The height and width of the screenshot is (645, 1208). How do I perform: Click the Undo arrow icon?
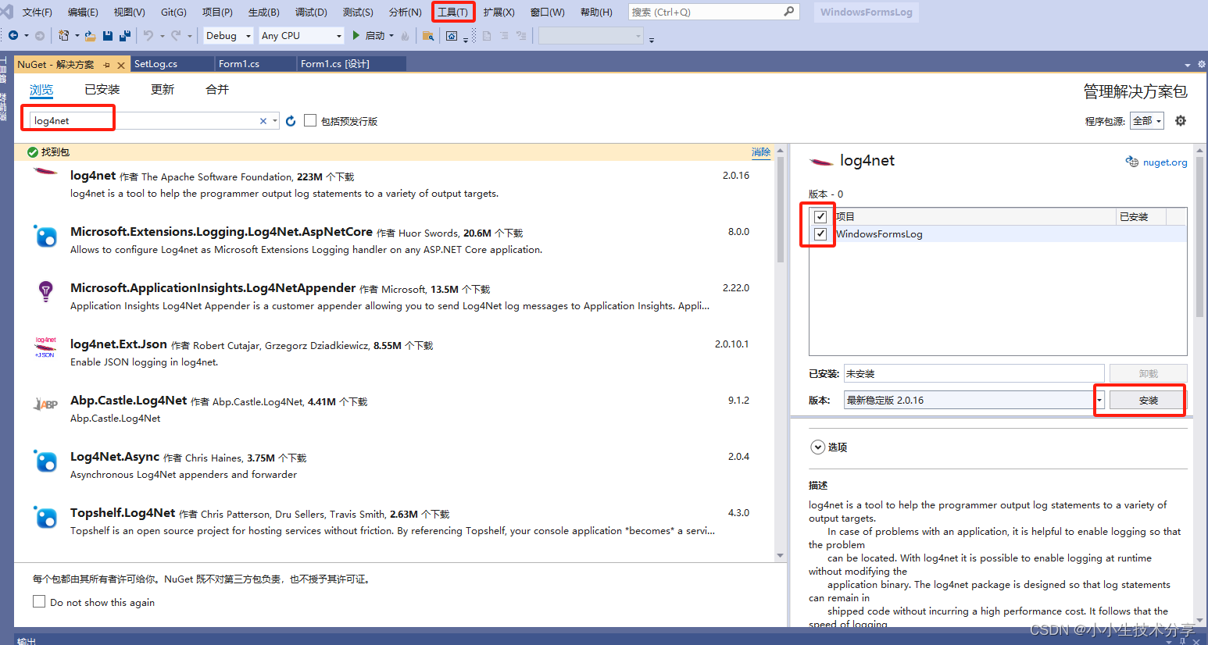(x=148, y=35)
